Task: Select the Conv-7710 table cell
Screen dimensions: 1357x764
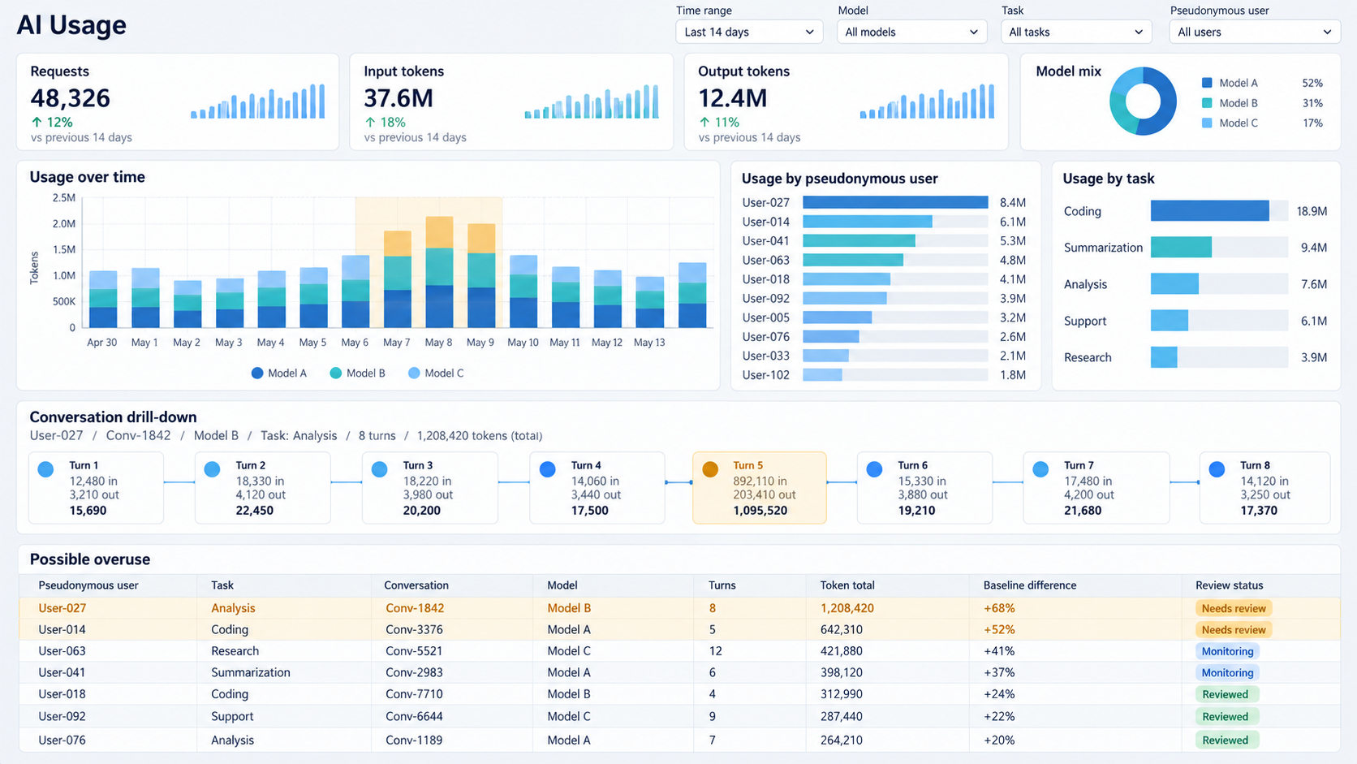Action: point(414,694)
